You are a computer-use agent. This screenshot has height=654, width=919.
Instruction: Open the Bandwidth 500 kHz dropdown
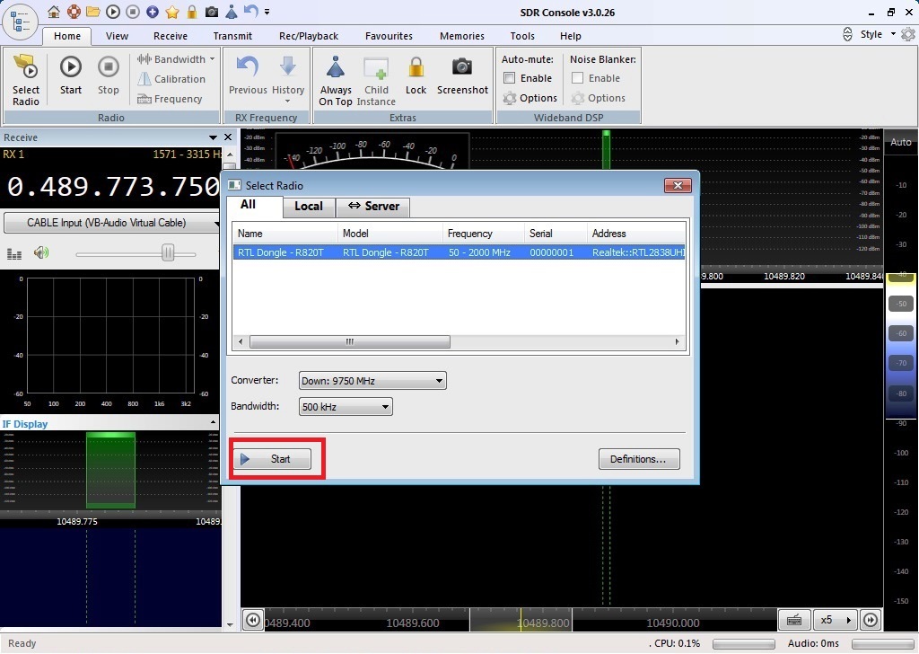tap(346, 407)
